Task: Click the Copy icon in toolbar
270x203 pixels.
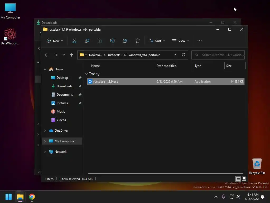Action: tap(87, 41)
